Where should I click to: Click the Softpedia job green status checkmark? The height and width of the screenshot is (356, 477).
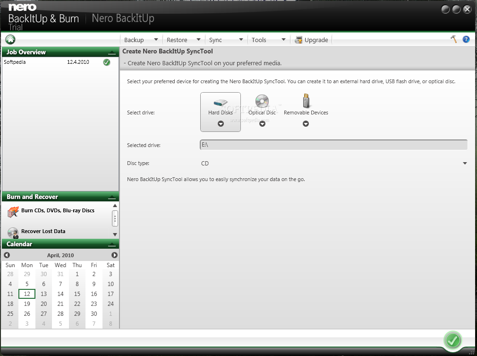(106, 62)
